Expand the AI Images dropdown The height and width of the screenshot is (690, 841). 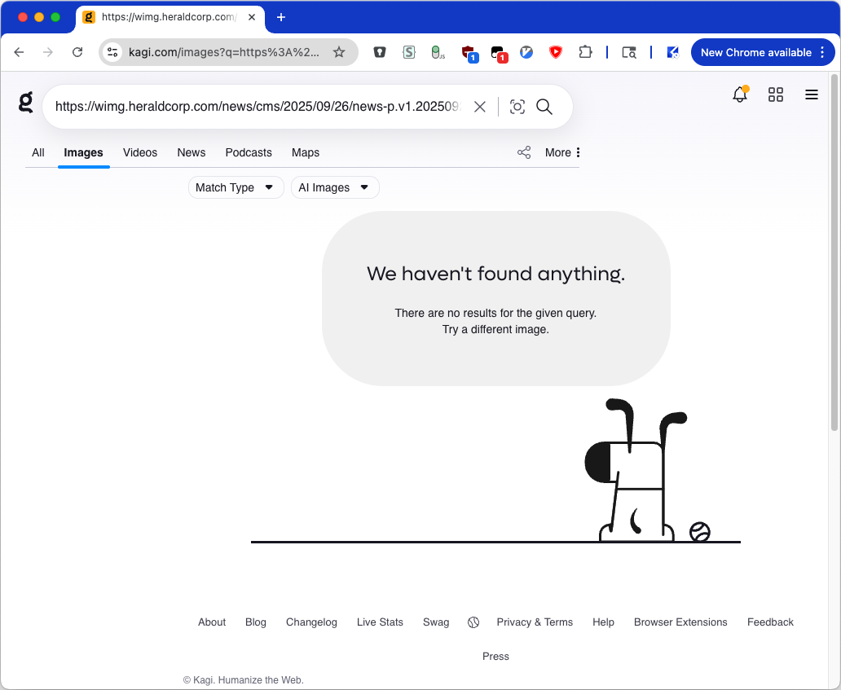334,187
